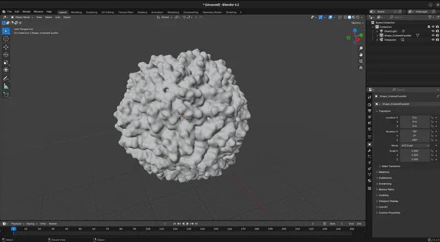
Task: Click the End frame 250 field
Action: click(x=355, y=224)
